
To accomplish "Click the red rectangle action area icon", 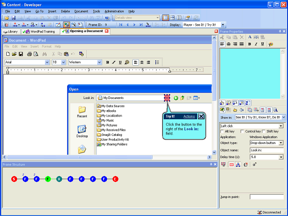I will click(x=231, y=165).
